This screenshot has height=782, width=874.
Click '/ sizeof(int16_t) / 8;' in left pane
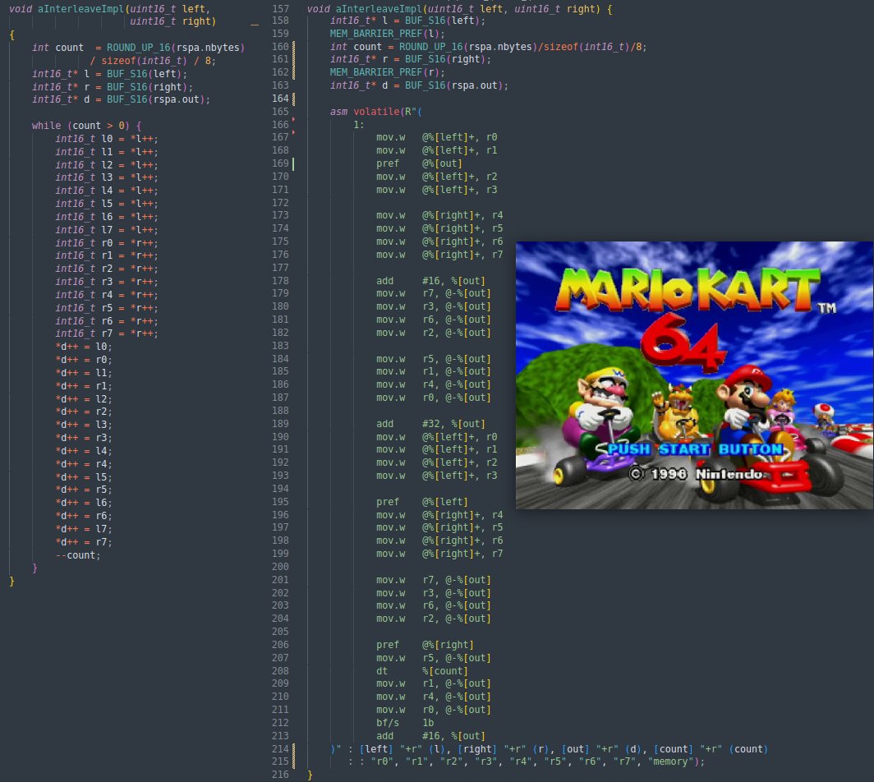tap(153, 60)
